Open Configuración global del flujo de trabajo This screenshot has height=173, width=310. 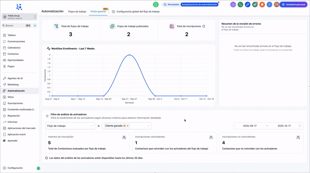[136, 11]
